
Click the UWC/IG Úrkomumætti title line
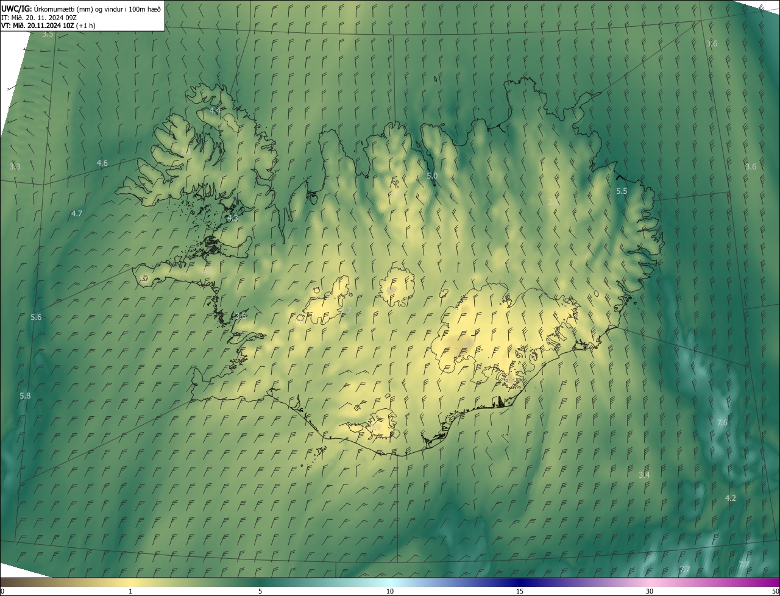81,9
